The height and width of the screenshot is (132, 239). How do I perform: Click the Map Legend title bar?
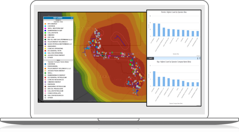tap(58, 18)
